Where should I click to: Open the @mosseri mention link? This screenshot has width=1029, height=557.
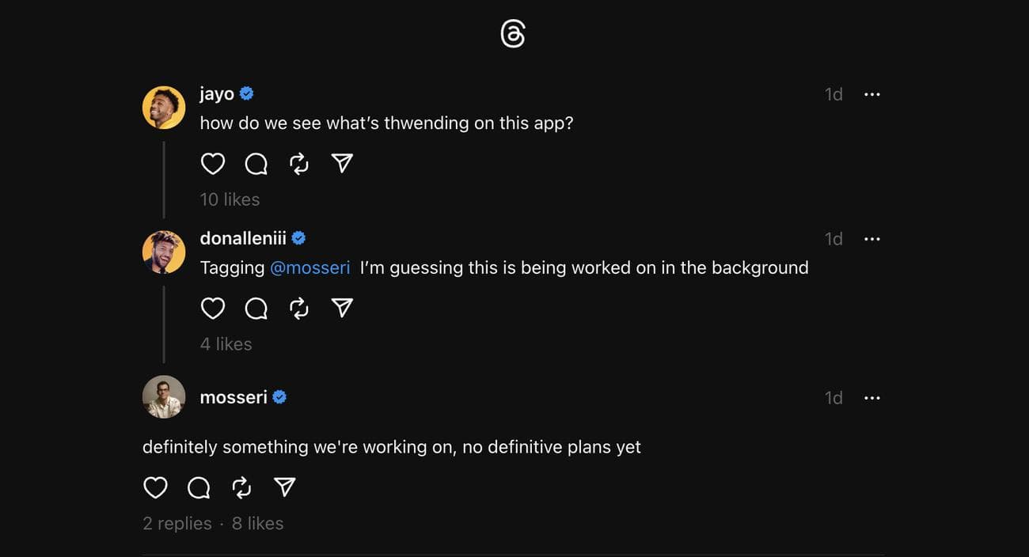tap(309, 268)
